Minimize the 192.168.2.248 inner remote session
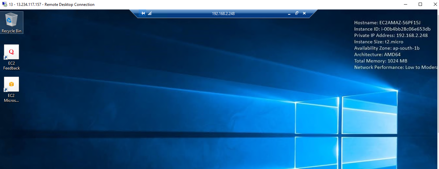439x169 pixels. pos(289,14)
